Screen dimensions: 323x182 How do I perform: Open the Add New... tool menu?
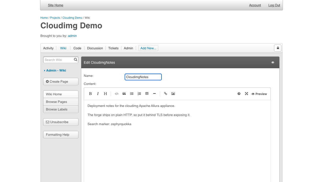point(148,48)
